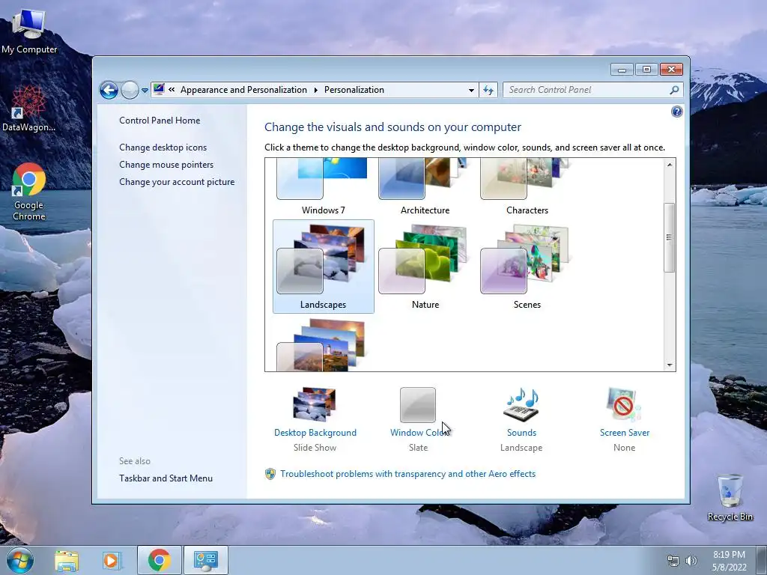Click the search magnifier icon

tap(674, 90)
